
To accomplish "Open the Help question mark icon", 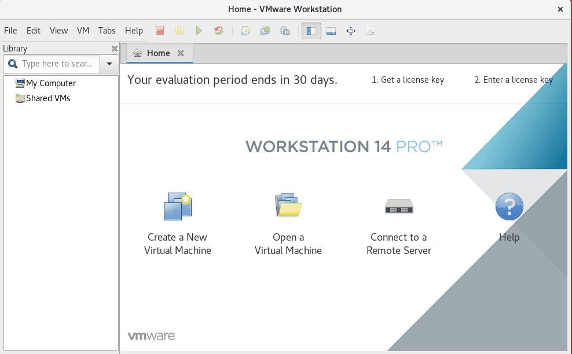I will [509, 207].
